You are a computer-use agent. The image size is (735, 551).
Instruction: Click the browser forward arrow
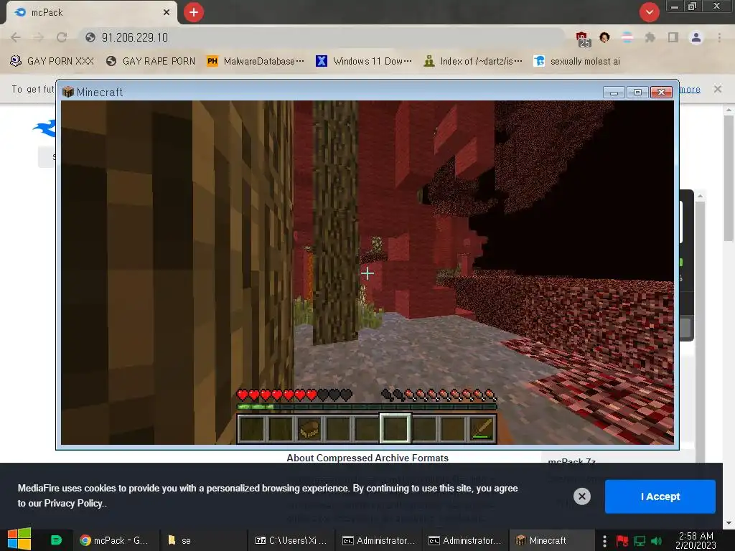click(x=39, y=37)
